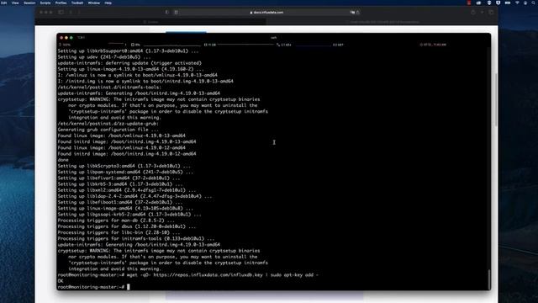538x303 pixels.
Task: Click Safari forward arrow button
Action: tap(78, 12)
